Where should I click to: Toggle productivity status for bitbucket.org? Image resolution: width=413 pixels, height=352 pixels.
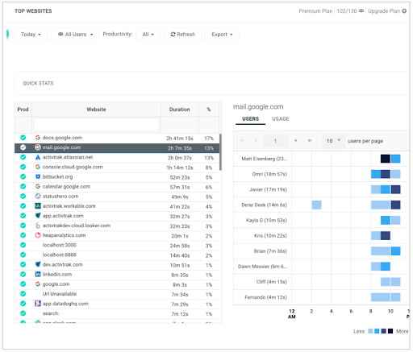[x=23, y=177]
